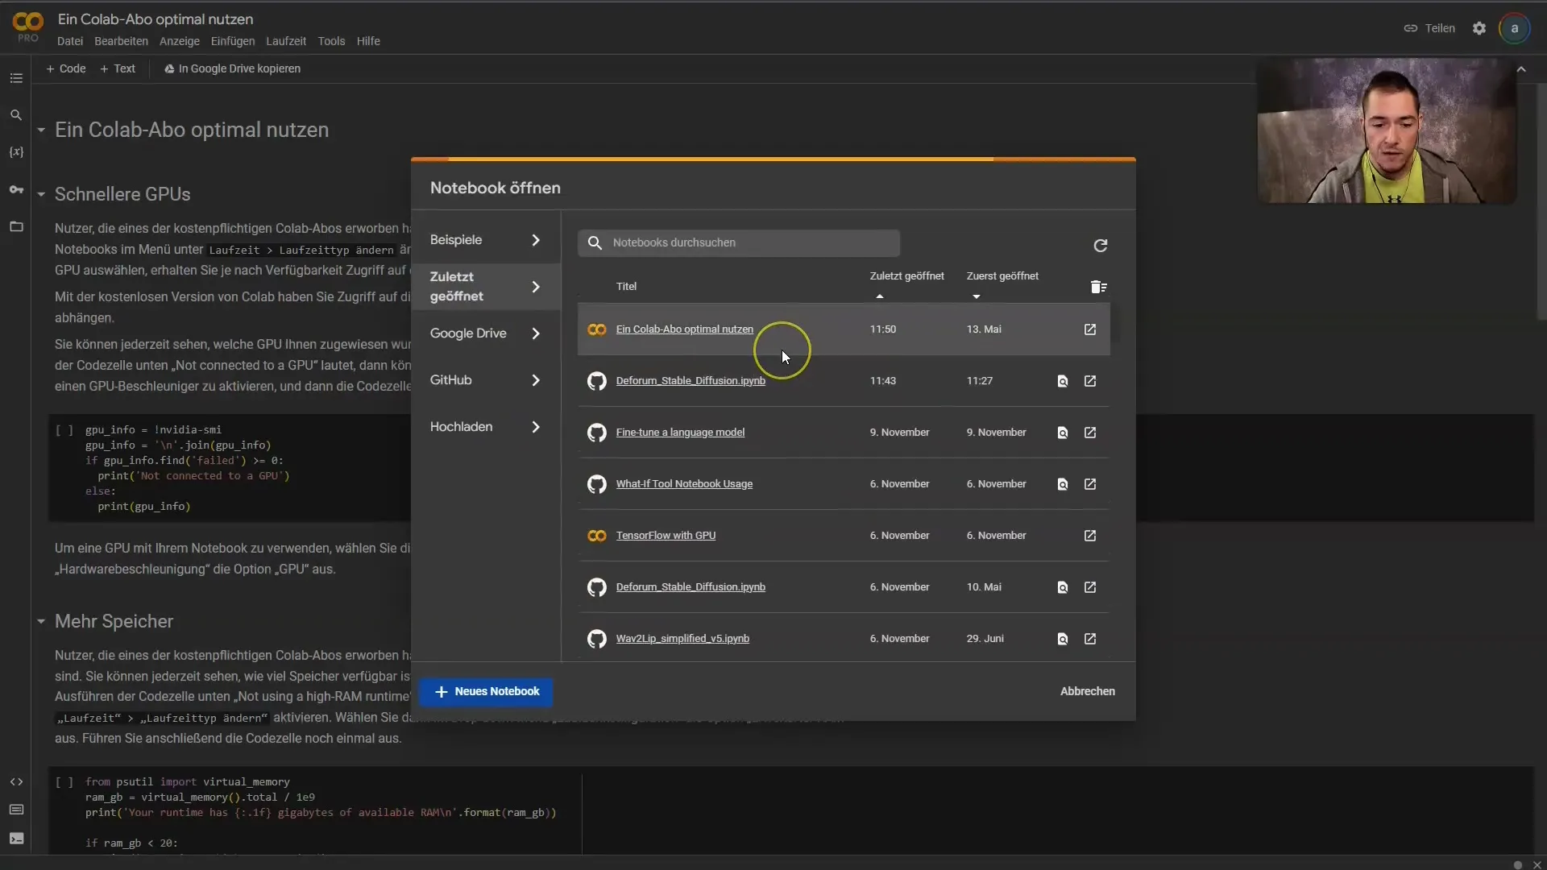Click the webcam video thumbnail
The image size is (1547, 870).
pos(1387,130)
